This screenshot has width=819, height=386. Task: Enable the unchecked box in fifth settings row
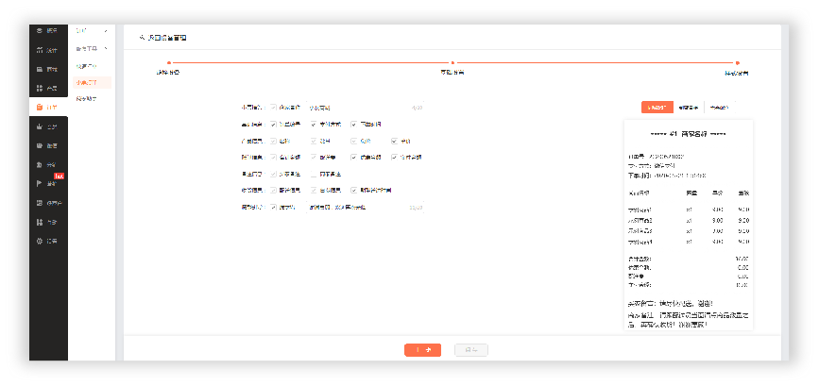click(313, 174)
